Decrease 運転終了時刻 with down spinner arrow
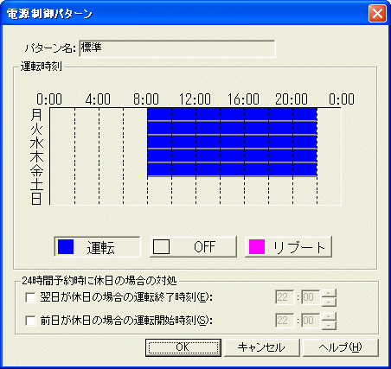The image size is (391, 369). 329,302
